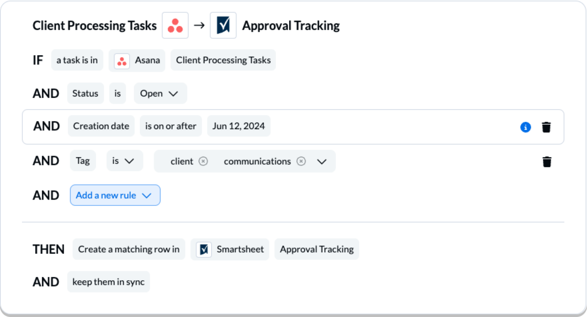
Task: Expand the Tag is operator dropdown
Action: [125, 160]
